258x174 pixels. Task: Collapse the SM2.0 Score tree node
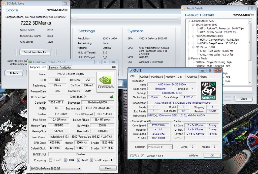(x=193, y=25)
